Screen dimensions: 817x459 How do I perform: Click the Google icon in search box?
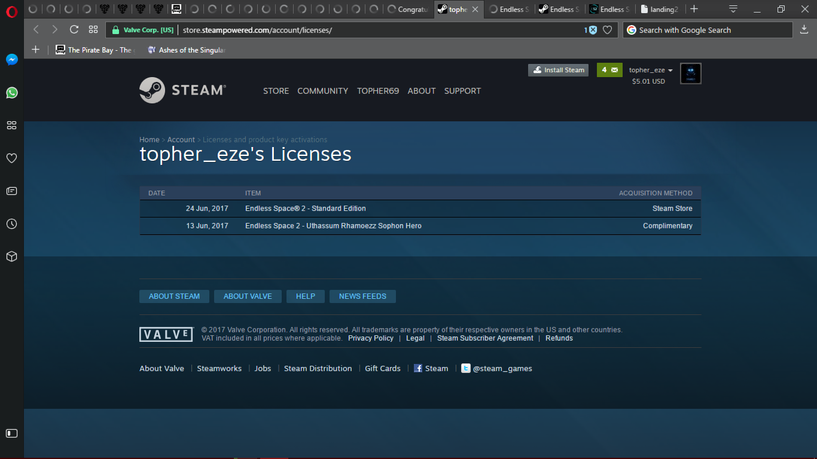point(631,30)
